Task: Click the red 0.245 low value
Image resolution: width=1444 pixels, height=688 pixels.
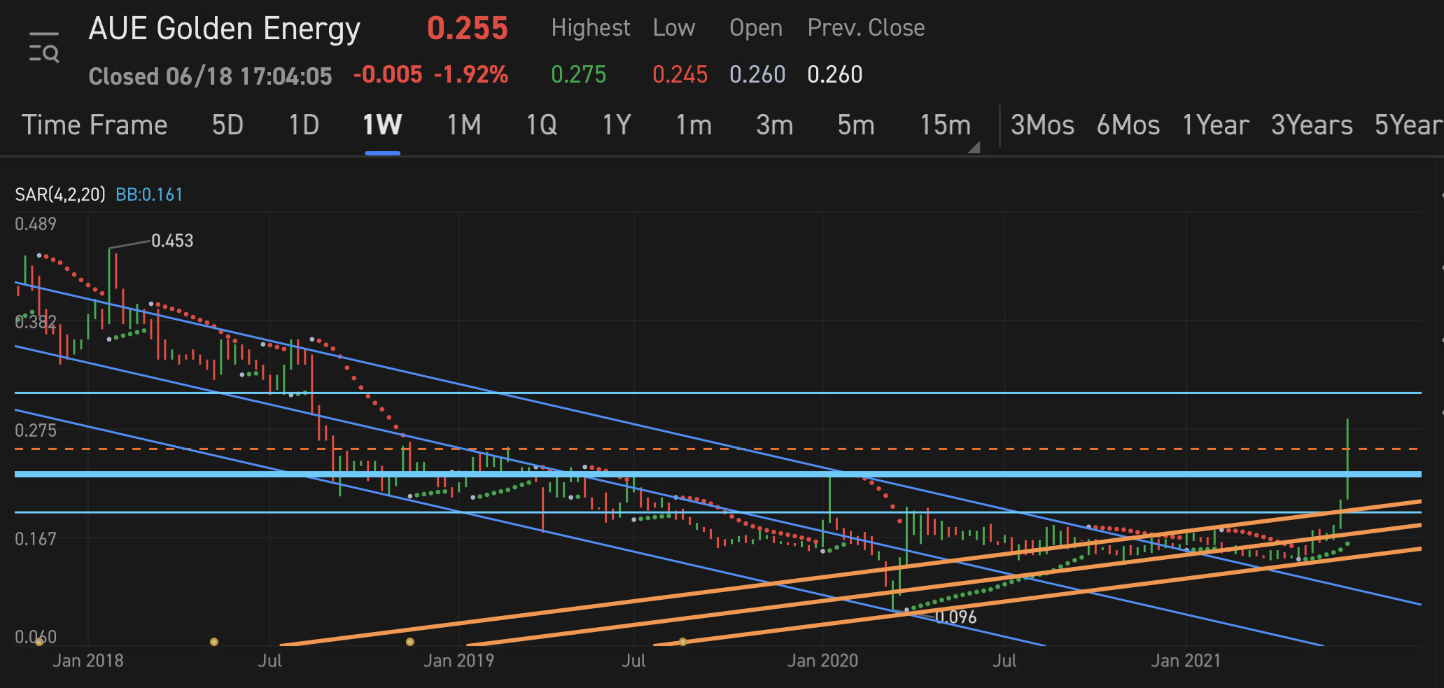Action: pyautogui.click(x=680, y=75)
